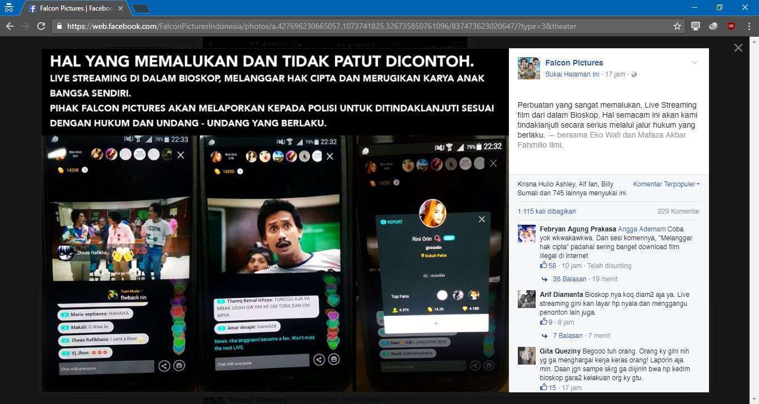
Task: Expand the Komentar Terpopuler sort dropdown
Action: [x=666, y=184]
